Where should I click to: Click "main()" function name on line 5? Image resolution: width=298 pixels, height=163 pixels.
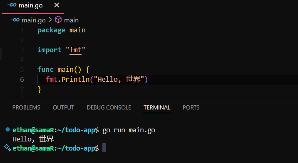point(70,70)
